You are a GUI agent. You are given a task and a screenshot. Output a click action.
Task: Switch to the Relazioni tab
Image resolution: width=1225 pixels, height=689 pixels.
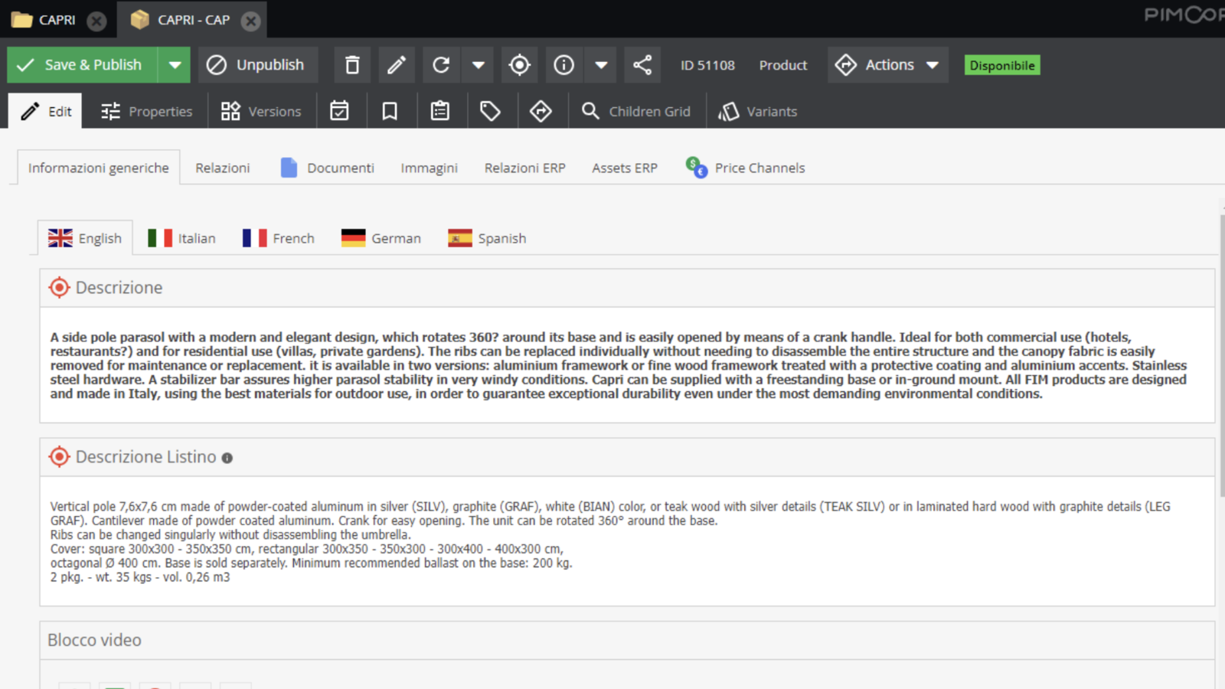pos(222,168)
